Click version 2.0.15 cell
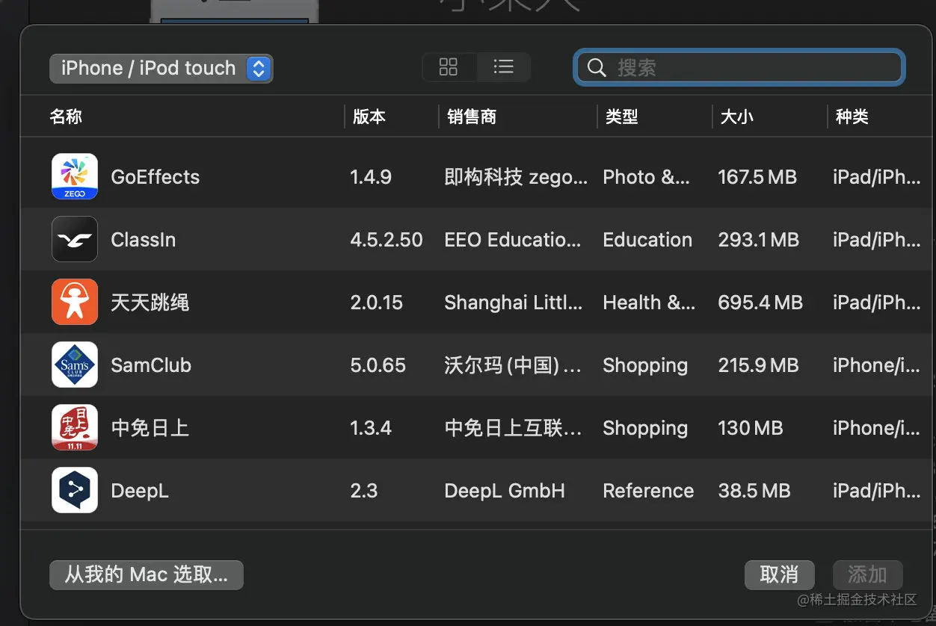Image resolution: width=936 pixels, height=626 pixels. [x=377, y=303]
